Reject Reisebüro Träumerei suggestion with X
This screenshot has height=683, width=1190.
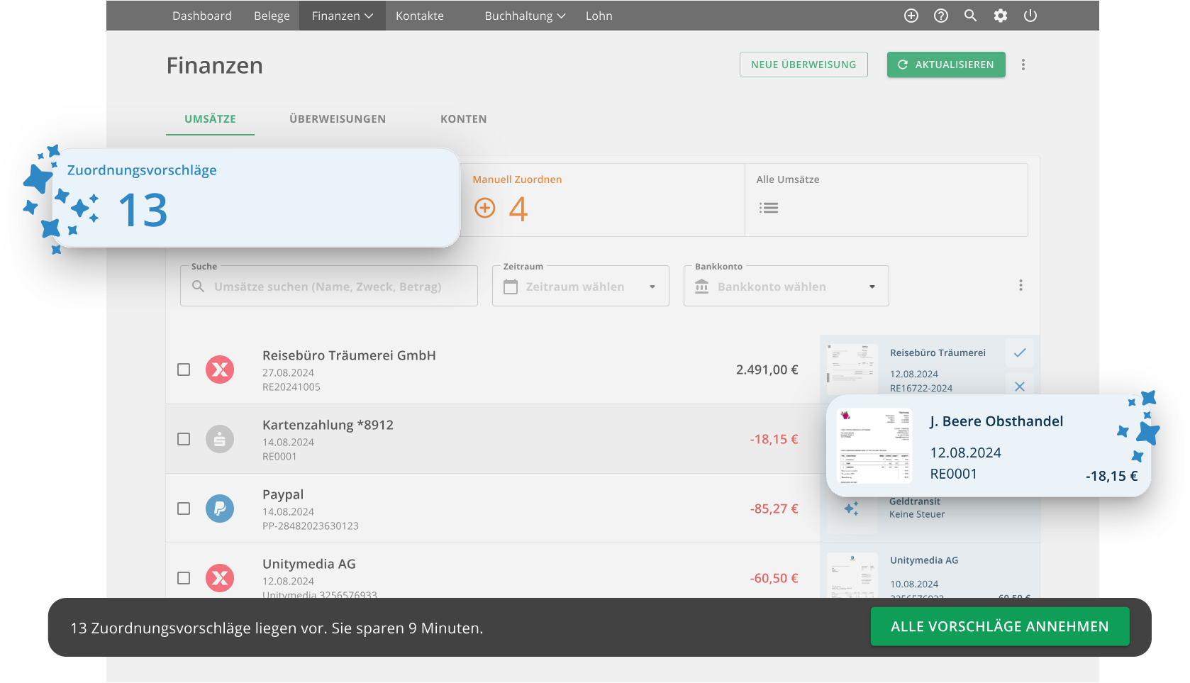click(x=1020, y=386)
